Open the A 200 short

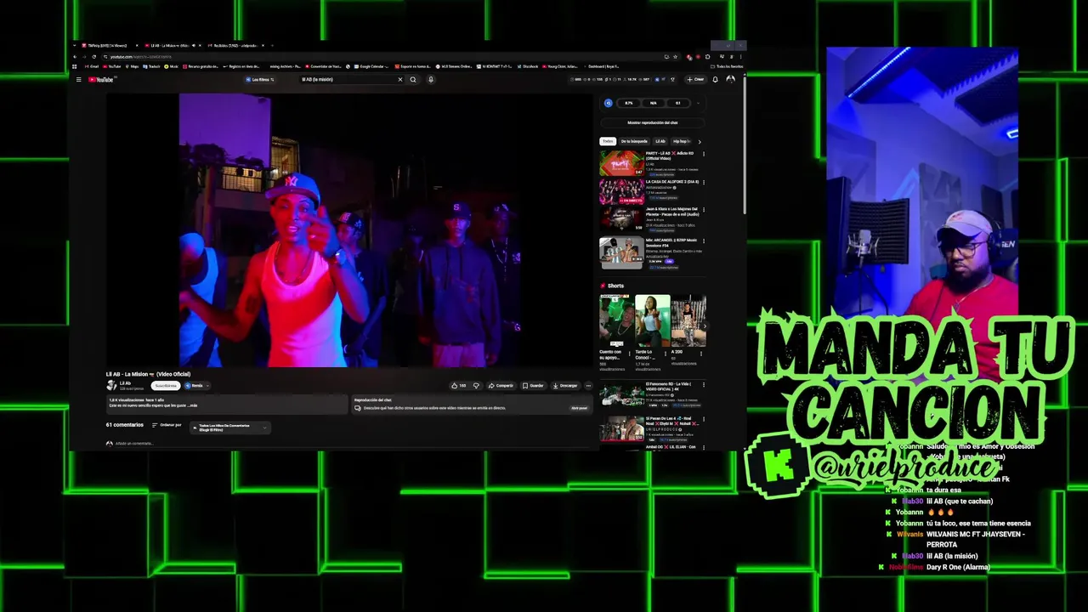click(688, 320)
